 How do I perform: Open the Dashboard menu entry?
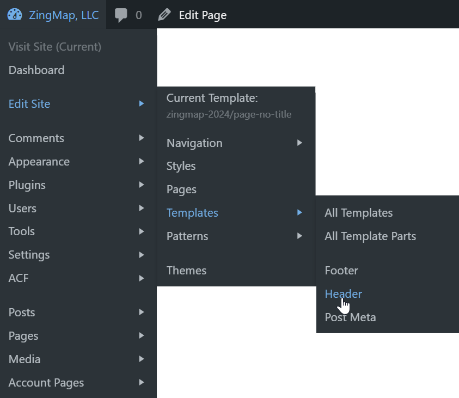coord(36,70)
